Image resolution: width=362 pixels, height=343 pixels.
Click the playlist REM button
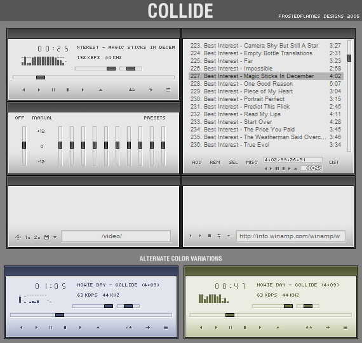(215, 163)
